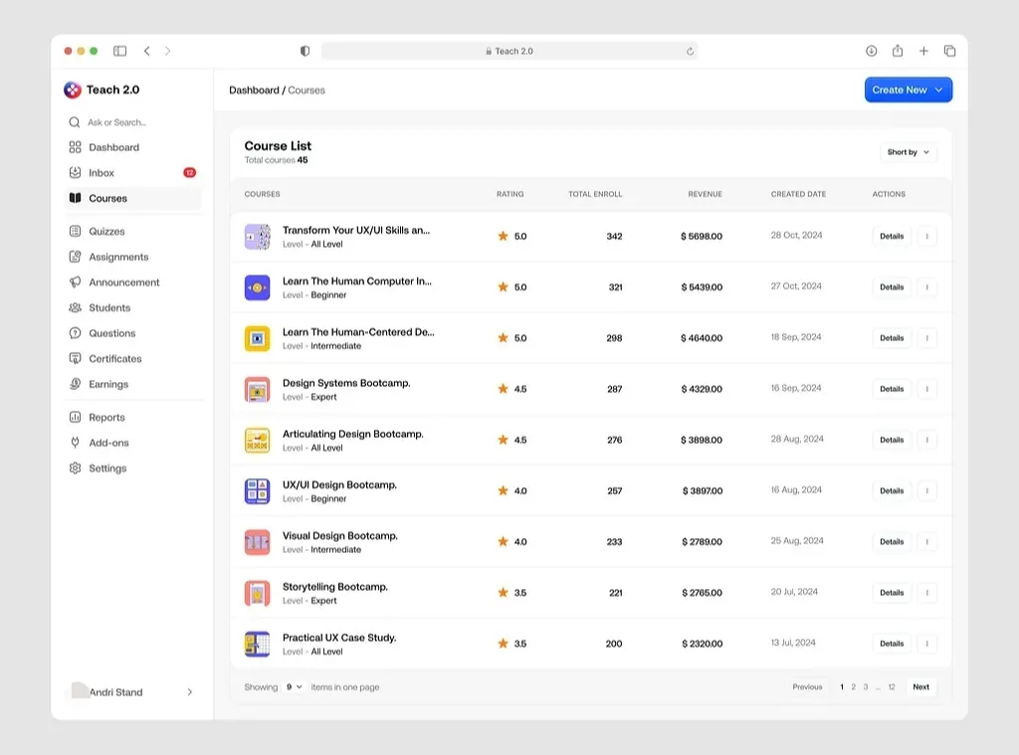
Task: Click the more options icon for Visual Design Bootcamp
Action: (926, 542)
